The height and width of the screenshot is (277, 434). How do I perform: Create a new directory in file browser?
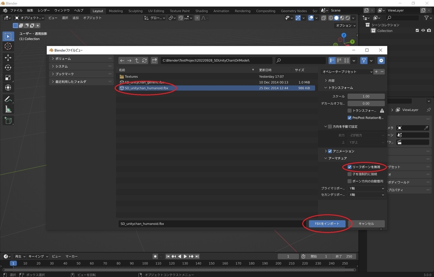click(154, 60)
